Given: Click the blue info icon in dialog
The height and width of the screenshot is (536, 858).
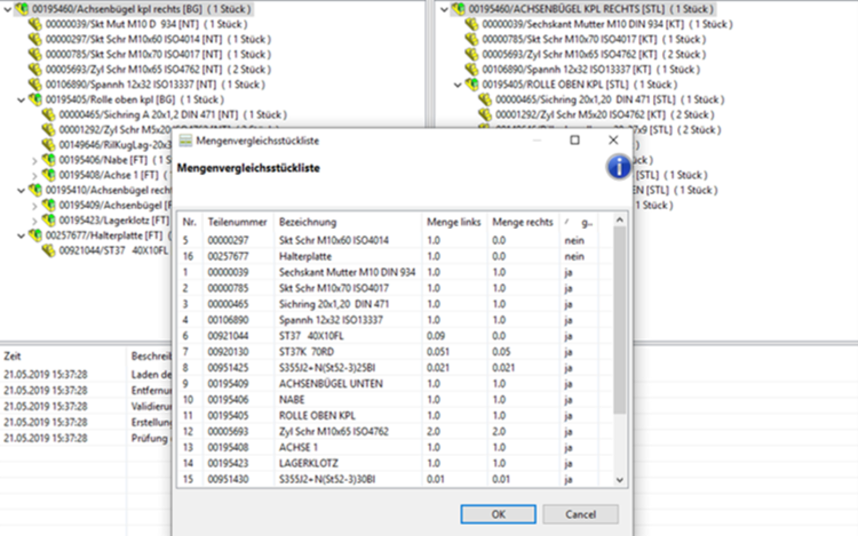Looking at the screenshot, I should (x=618, y=167).
